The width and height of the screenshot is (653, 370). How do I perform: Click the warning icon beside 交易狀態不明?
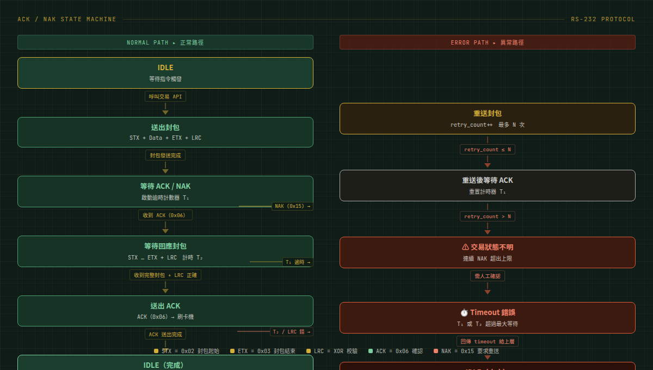(465, 247)
